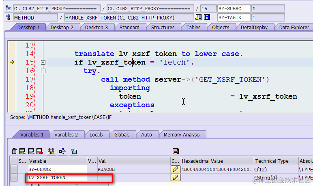The height and width of the screenshot is (186, 313).
Task: Open the Standard tab
Action: 129,27
